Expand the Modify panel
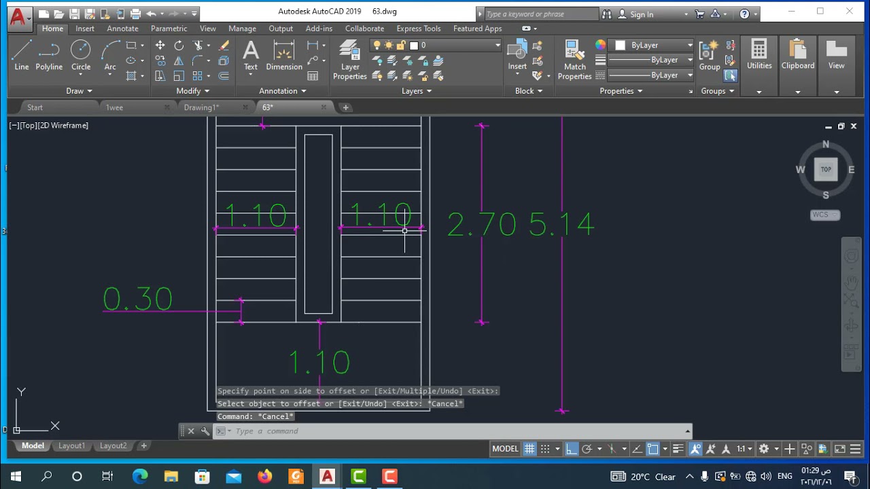The image size is (870, 489). click(193, 91)
